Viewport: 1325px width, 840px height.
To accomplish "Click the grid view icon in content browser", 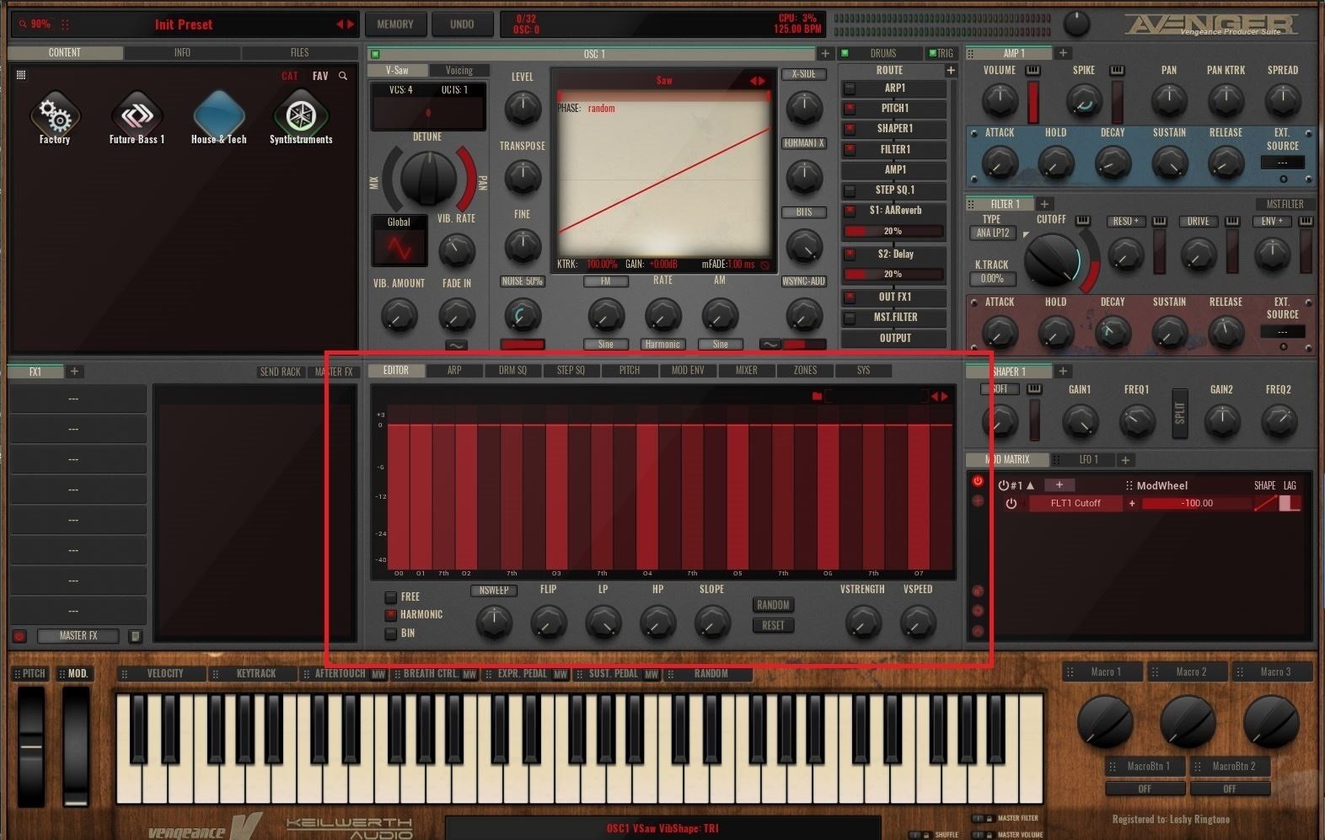I will [x=21, y=75].
